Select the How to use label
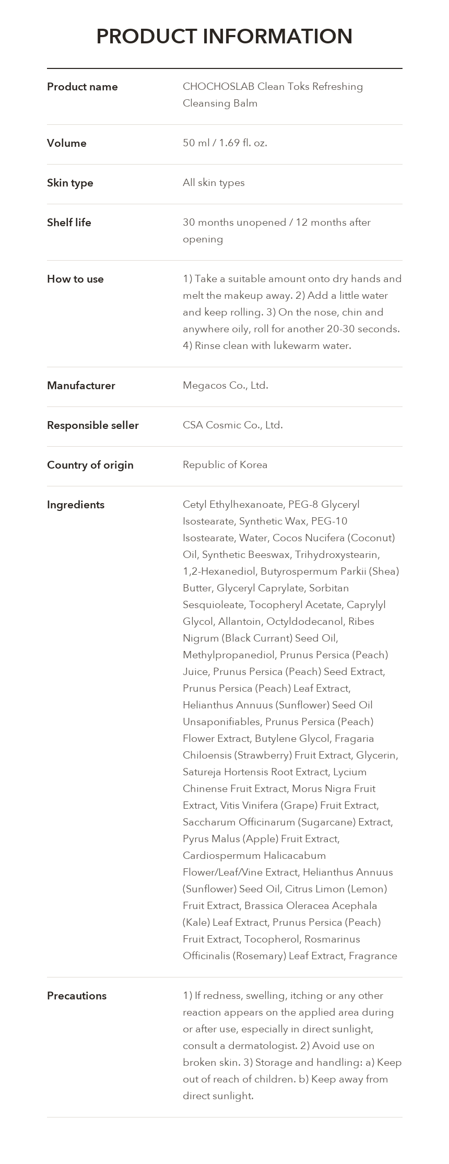 coord(75,279)
